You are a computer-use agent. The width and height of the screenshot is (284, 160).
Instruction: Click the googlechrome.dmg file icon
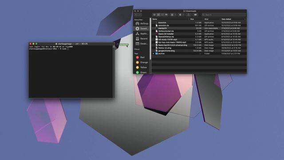tap(157, 51)
